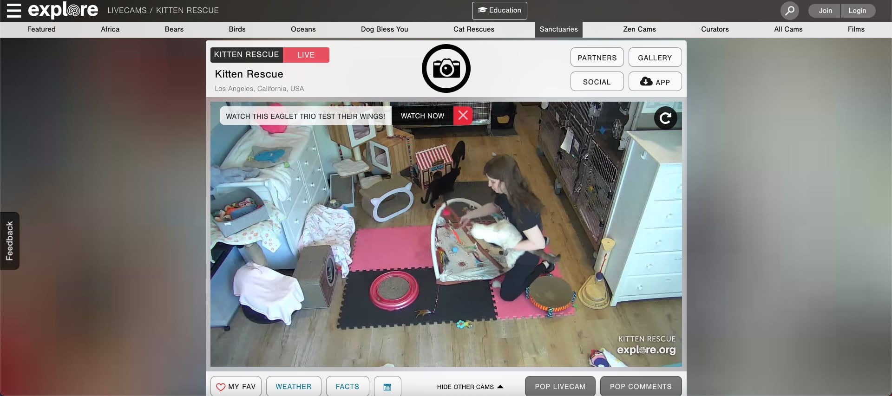Select the Sanctuaries tab
This screenshot has height=396, width=892.
coord(559,29)
